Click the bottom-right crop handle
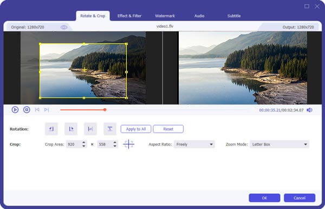Image resolution: width=325 pixels, height=209 pixels. point(126,98)
